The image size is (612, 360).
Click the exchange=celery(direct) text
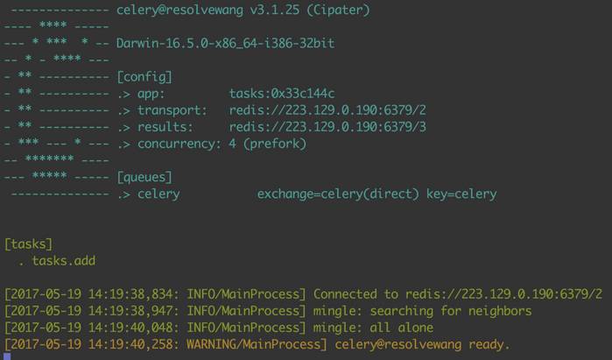pyautogui.click(x=335, y=194)
